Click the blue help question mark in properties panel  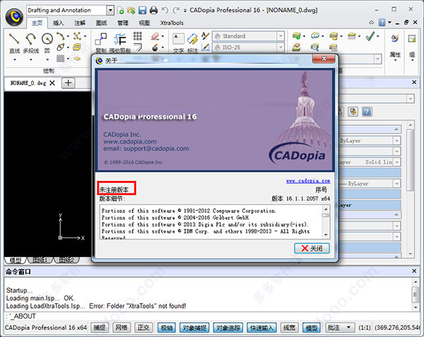point(367,112)
